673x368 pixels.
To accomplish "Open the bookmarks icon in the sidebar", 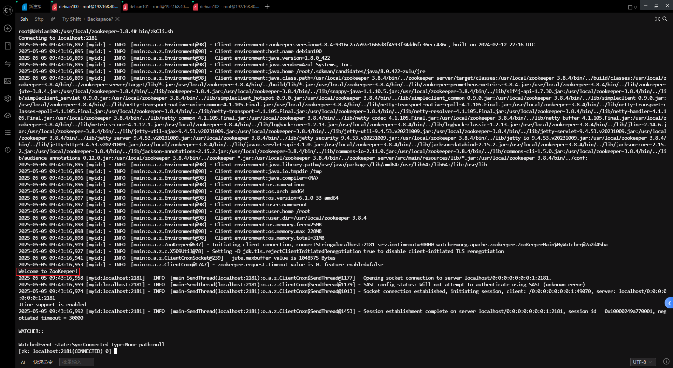I will 8,46.
